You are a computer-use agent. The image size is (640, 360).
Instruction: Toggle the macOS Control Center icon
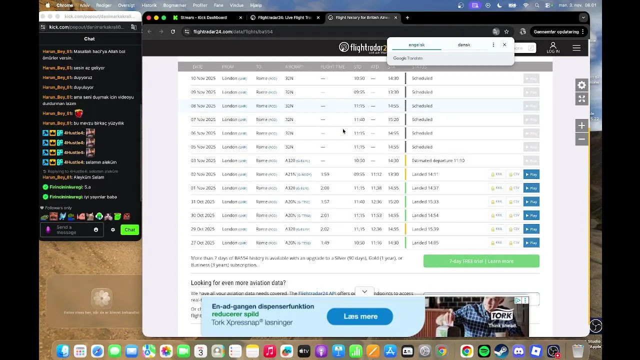[547, 5]
